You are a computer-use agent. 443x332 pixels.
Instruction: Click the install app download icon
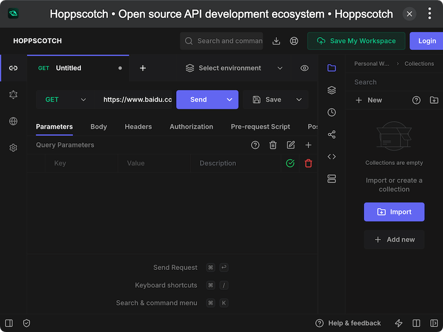pos(276,41)
